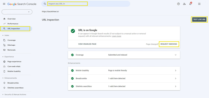This screenshot has height=98, width=209.
Task: Click 'Page is mobile friendly' text
Action: (118, 71)
